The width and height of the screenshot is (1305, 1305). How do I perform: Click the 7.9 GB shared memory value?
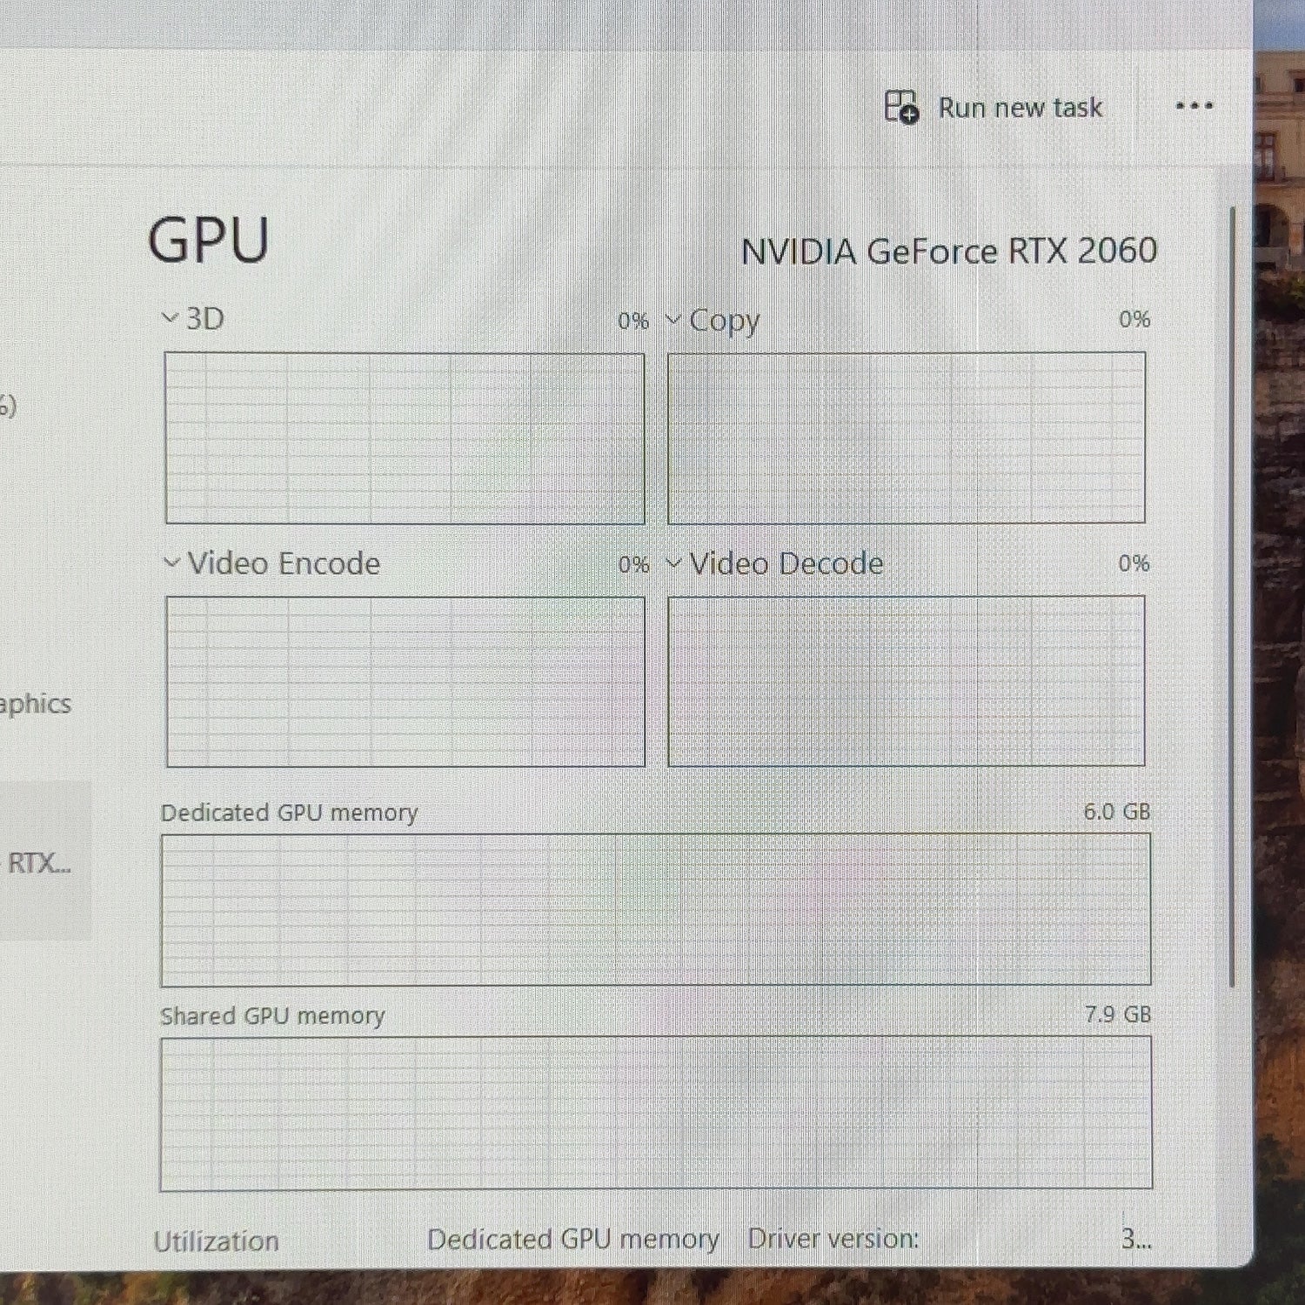pos(1118,1014)
